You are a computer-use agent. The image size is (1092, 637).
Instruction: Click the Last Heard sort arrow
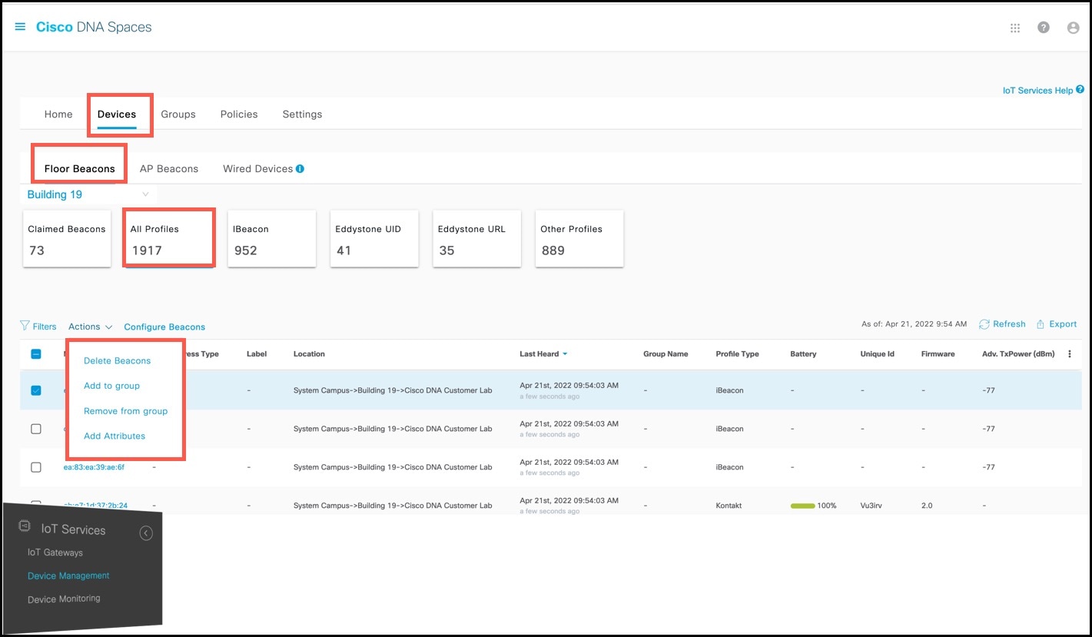(x=566, y=354)
